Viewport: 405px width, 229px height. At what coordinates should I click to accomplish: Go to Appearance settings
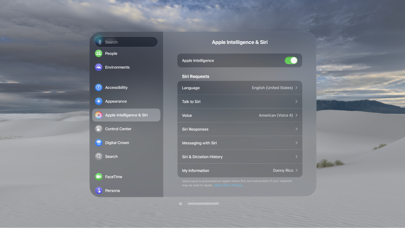[x=116, y=101]
